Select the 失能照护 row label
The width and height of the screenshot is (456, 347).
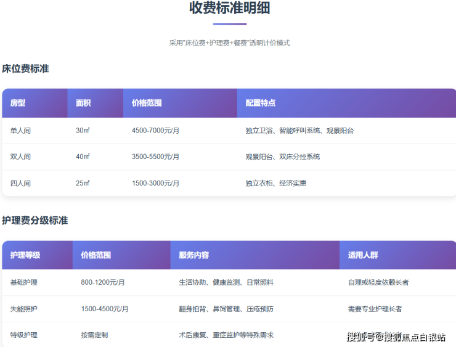point(24,309)
